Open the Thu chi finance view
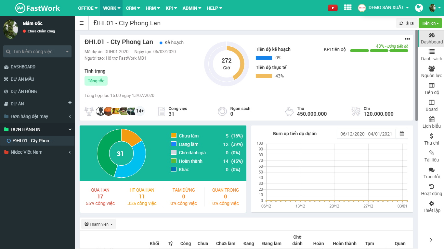Screen dimensions: 444x249 pos(432,140)
